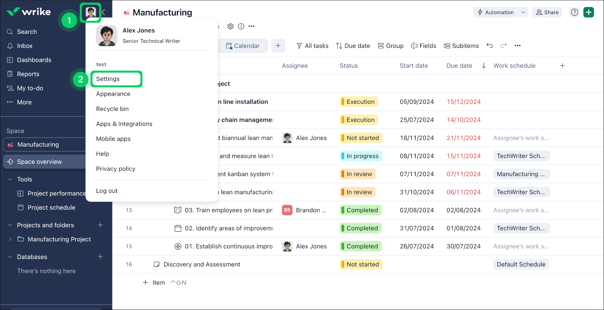The width and height of the screenshot is (604, 310).
Task: Add a new item at the table bottom
Action: (x=154, y=282)
